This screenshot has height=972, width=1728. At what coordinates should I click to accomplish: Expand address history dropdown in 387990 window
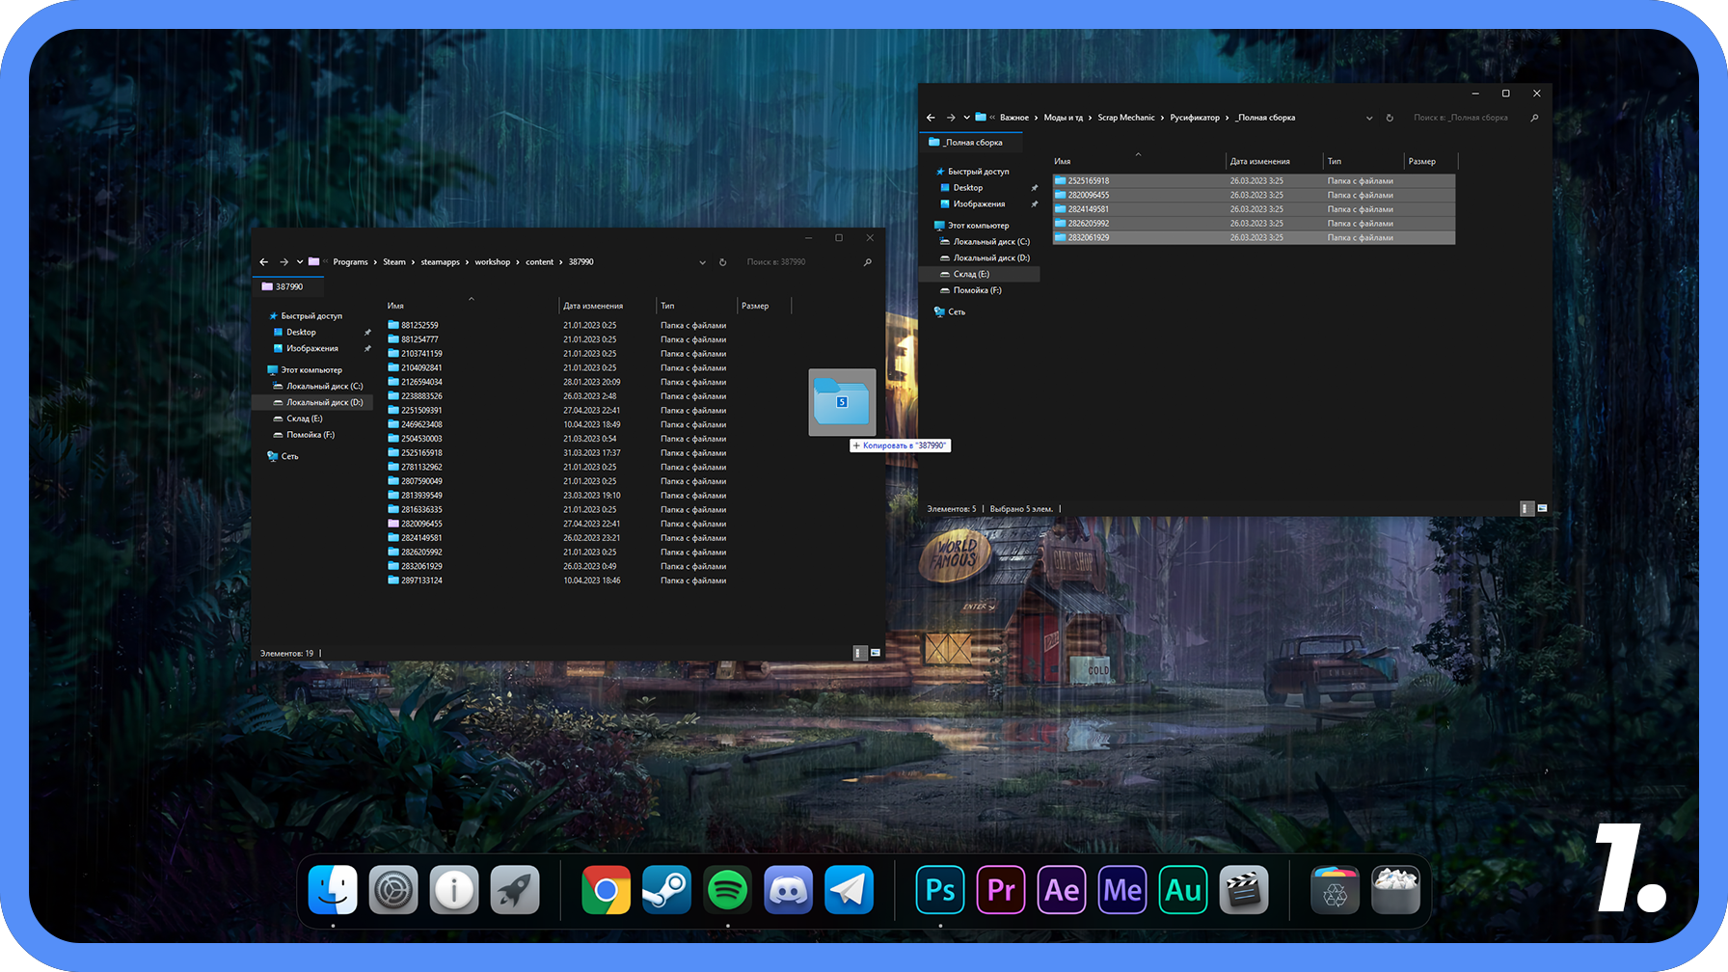[x=702, y=262]
